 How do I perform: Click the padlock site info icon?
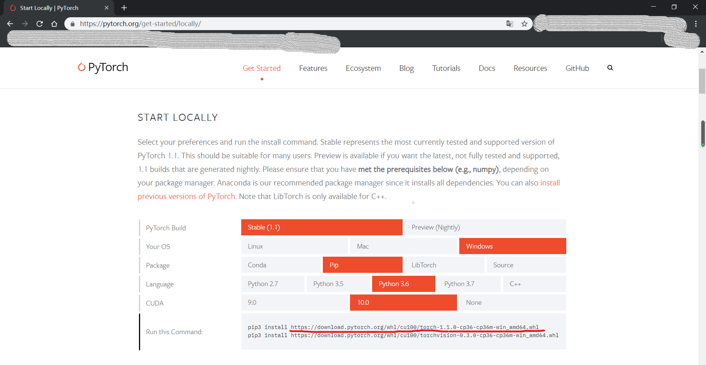(72, 24)
